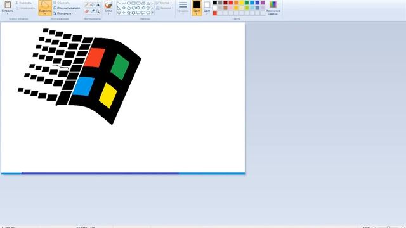Open the Контур outline dropdown
406x228 pixels.
pos(164,3)
